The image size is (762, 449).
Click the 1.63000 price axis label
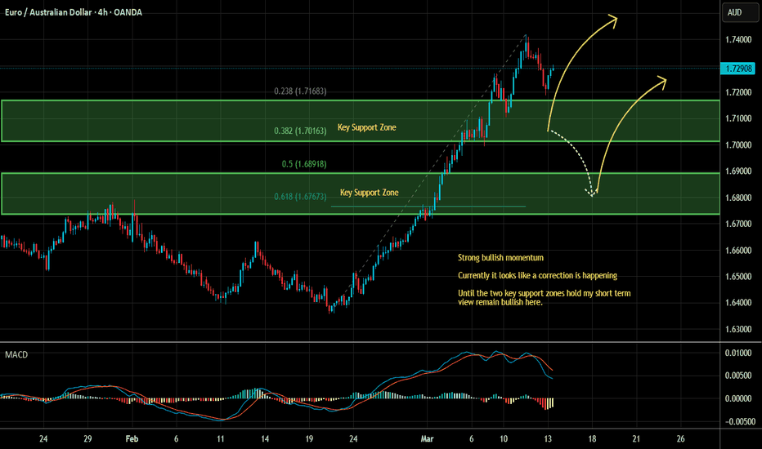tap(738, 330)
